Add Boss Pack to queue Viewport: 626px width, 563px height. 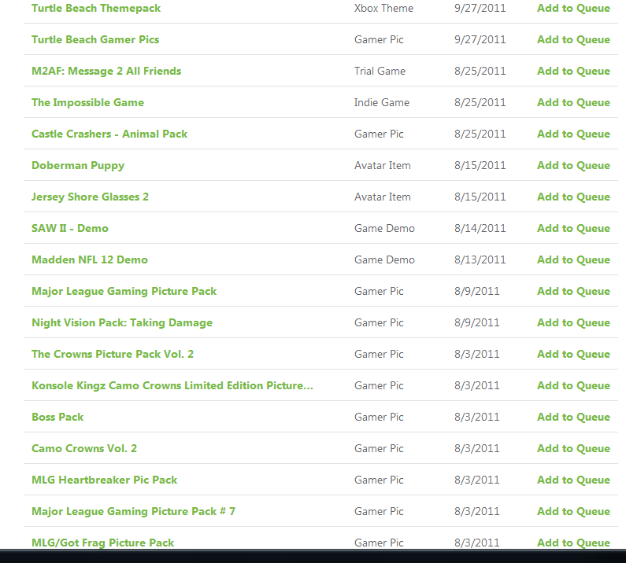573,418
